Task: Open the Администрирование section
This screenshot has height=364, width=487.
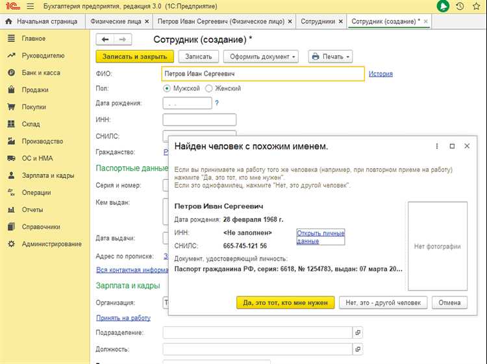Action: 51,244
